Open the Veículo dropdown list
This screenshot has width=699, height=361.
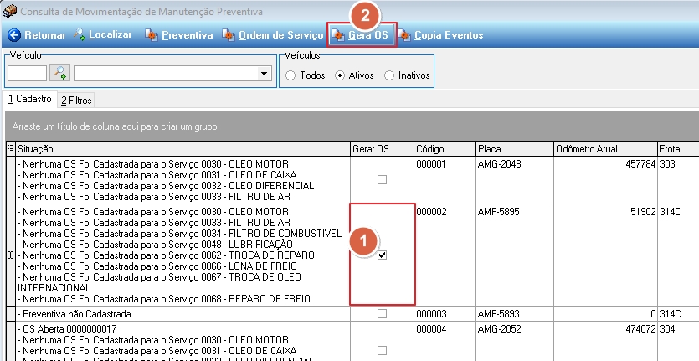coord(264,74)
